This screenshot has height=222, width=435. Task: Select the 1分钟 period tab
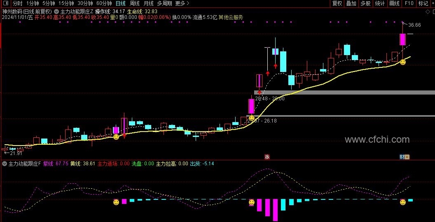tap(33, 3)
